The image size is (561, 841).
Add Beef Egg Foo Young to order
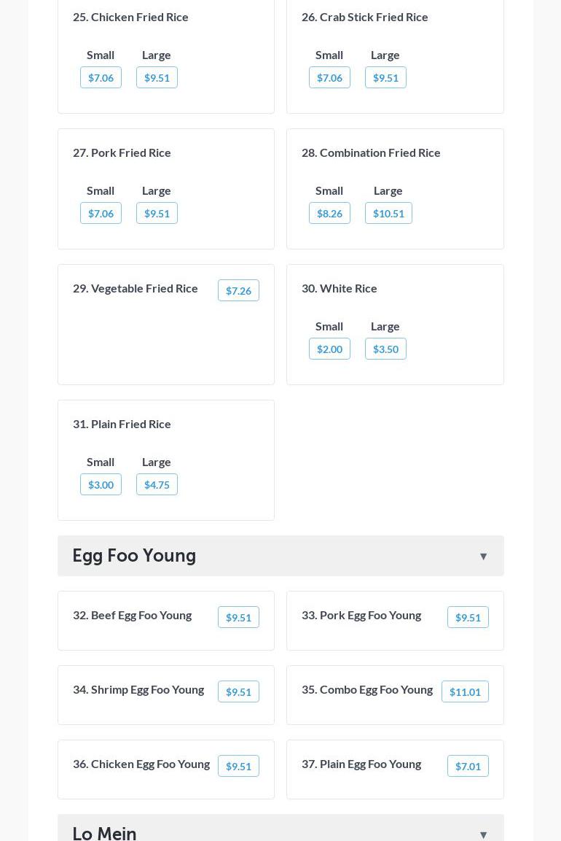point(238,618)
